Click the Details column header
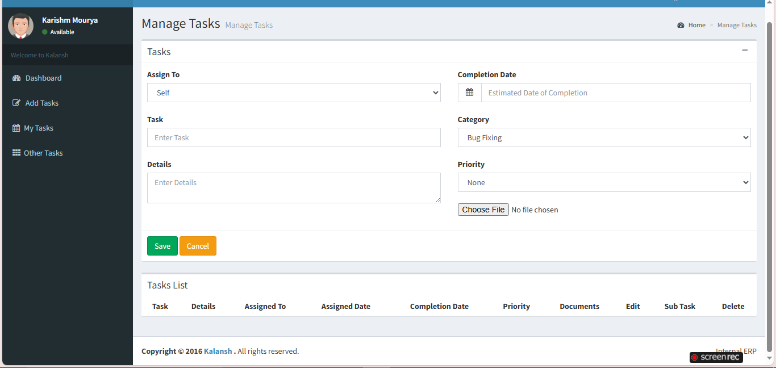The width and height of the screenshot is (776, 368). tap(203, 306)
